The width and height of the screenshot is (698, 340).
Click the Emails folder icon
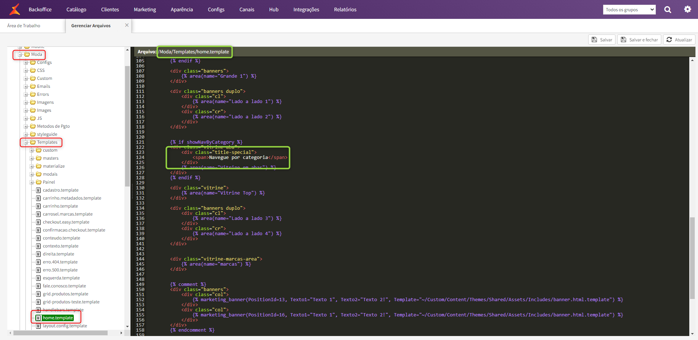click(33, 86)
